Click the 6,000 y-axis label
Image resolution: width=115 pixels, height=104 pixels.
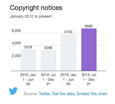point(16,31)
